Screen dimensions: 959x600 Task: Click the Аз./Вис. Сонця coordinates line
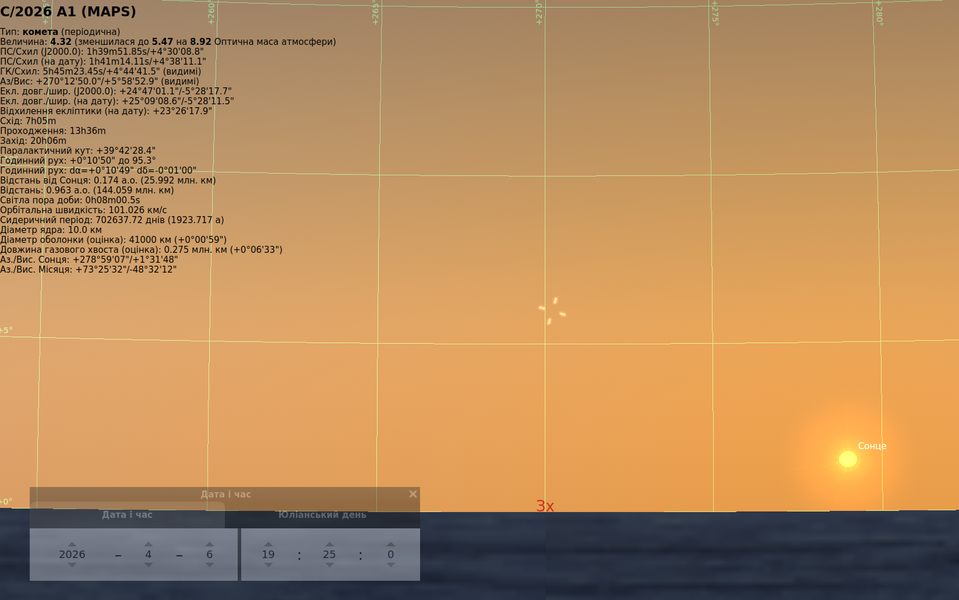point(89,260)
